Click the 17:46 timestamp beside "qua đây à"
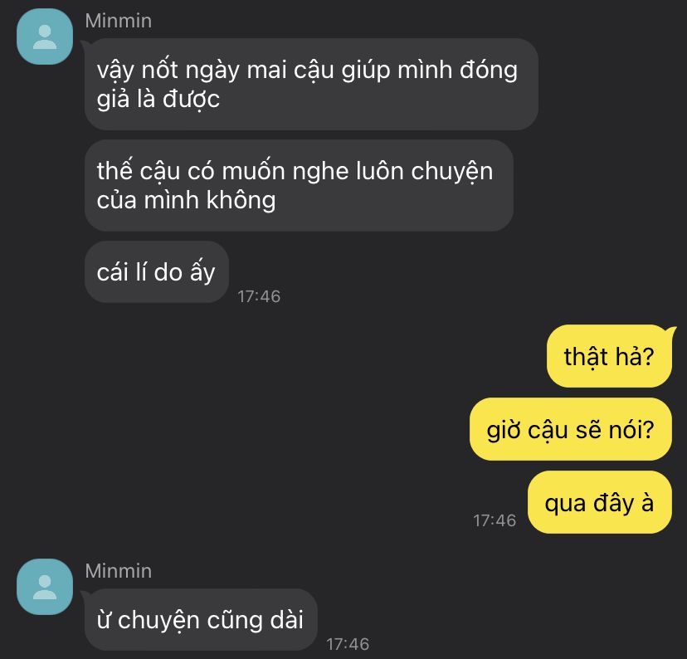Screen dimensions: 687x659 pos(495,520)
